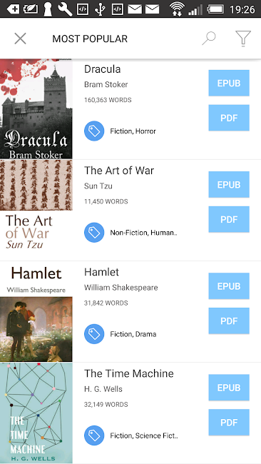Open the filter funnel icon
Viewport: 261px width, 464px height.
(x=243, y=39)
